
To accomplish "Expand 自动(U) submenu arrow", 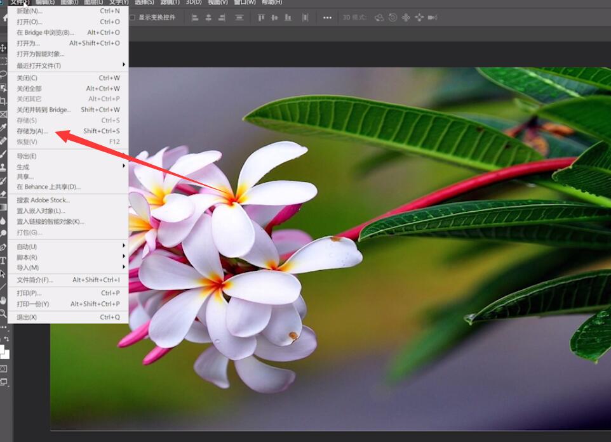I will pyautogui.click(x=123, y=245).
